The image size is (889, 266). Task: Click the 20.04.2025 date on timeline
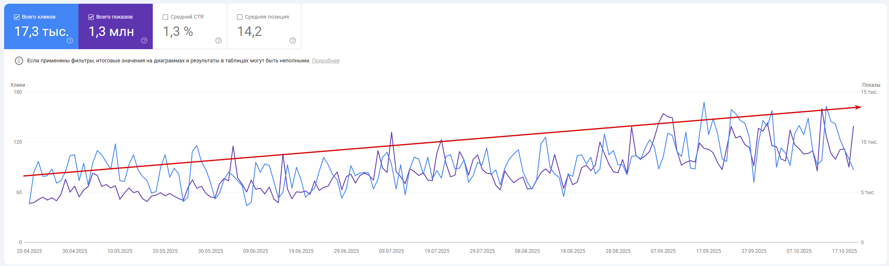[x=29, y=251]
